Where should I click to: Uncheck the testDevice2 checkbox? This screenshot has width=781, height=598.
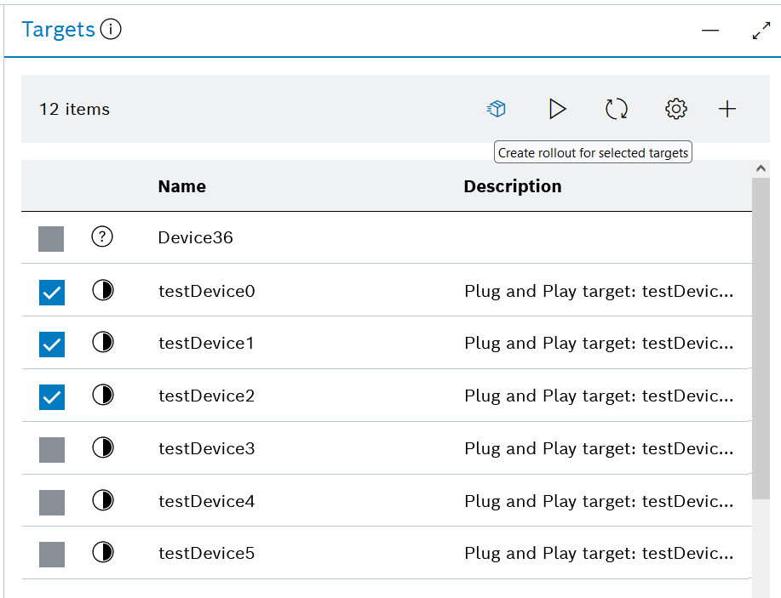(51, 396)
